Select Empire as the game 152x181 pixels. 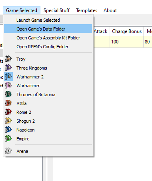[x=48, y=139]
